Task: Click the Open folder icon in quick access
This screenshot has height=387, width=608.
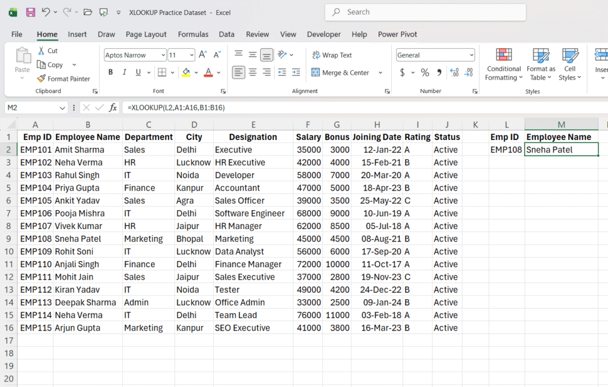Action: pos(88,12)
